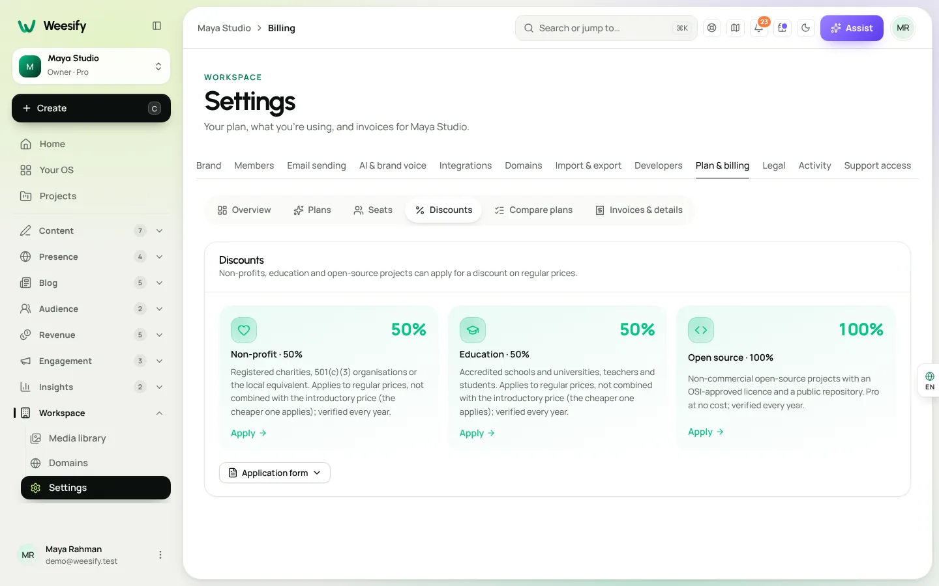Open the map icon in the top bar
Image resolution: width=939 pixels, height=586 pixels.
736,28
